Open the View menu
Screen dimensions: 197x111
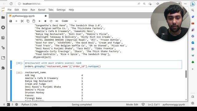(25, 10)
